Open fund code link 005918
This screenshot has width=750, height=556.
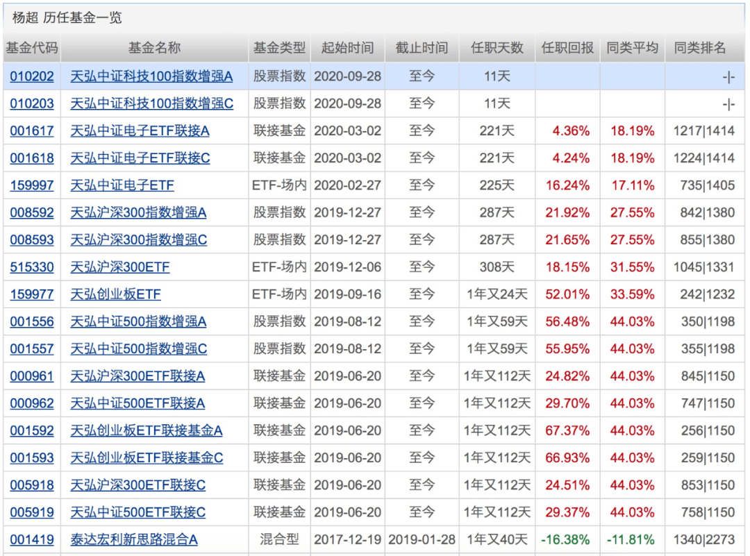tap(31, 485)
